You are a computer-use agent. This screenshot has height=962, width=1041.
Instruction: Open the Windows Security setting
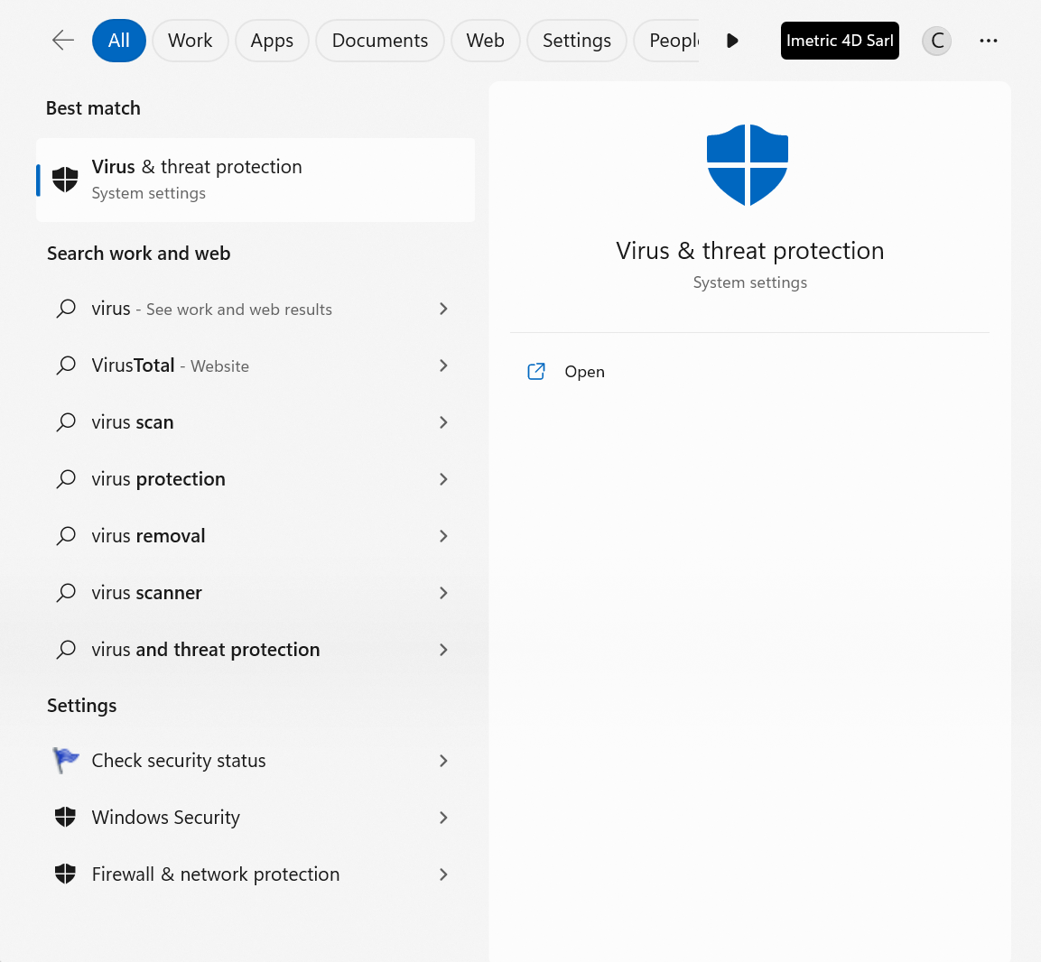[256, 818]
